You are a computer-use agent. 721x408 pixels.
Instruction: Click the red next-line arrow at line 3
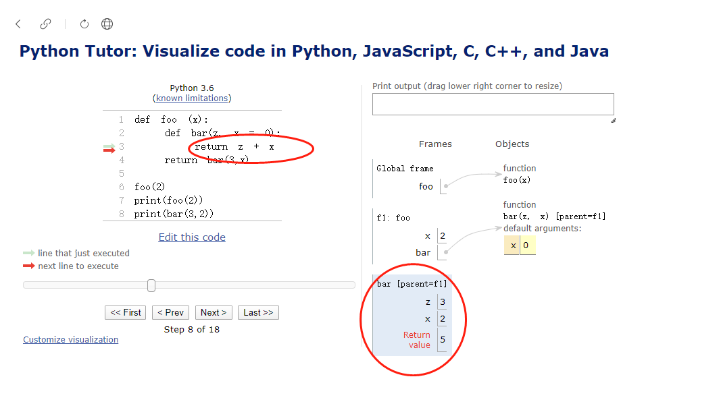click(x=109, y=150)
